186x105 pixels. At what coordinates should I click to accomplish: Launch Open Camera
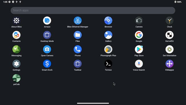47,49
